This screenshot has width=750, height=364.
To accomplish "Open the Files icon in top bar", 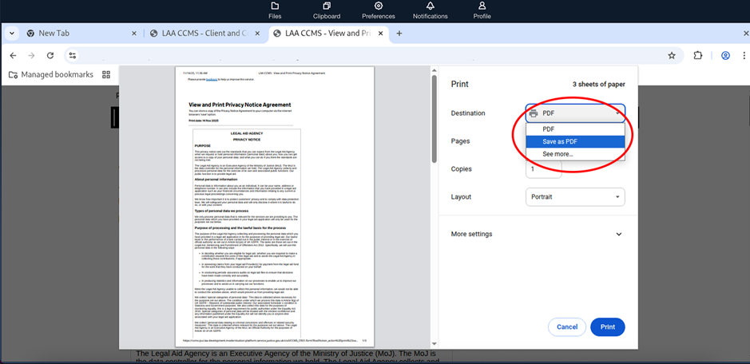I will point(275,10).
